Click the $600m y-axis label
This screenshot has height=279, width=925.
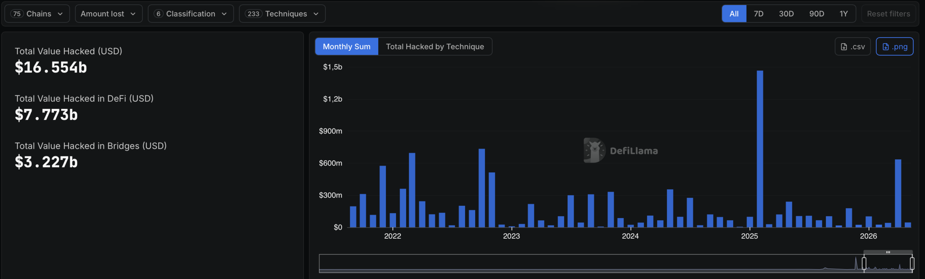click(x=330, y=163)
